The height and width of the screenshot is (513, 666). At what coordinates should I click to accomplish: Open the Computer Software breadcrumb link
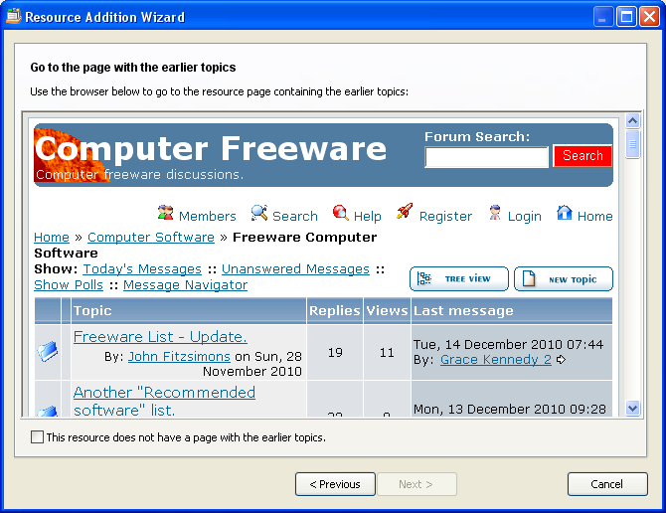[x=151, y=238]
